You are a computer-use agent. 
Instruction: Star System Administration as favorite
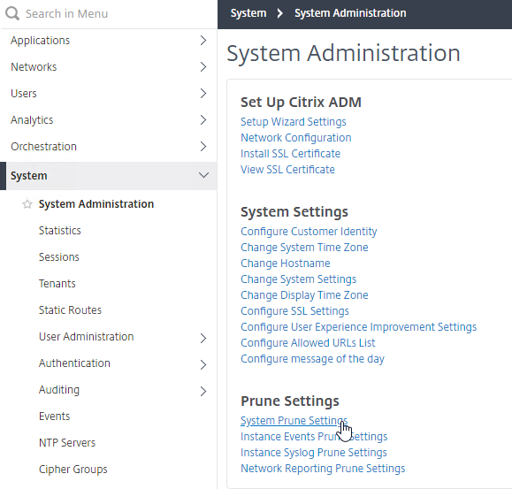[x=27, y=204]
